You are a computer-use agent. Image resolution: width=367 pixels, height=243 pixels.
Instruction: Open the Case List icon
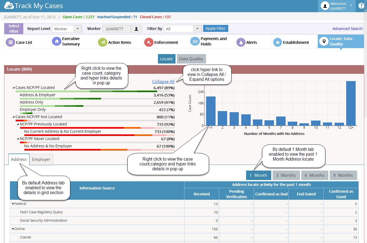(10, 42)
